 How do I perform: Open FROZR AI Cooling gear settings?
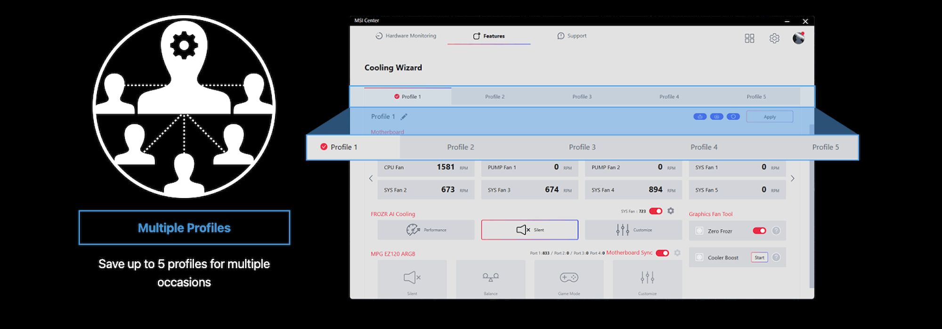[x=671, y=211]
